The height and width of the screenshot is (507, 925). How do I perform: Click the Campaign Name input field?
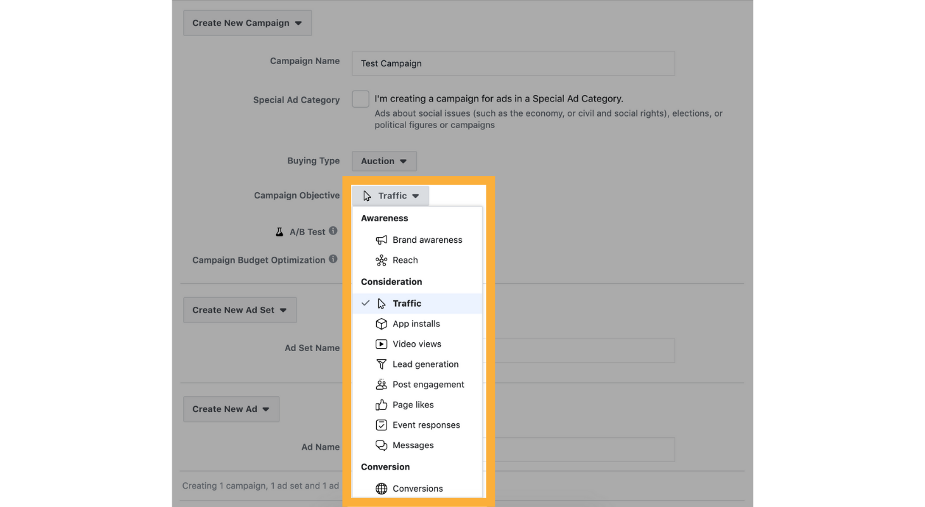[x=513, y=63]
